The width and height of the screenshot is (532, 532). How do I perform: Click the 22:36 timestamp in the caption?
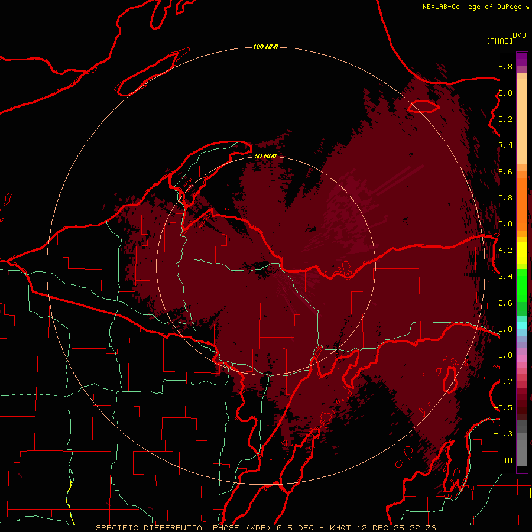point(423,528)
